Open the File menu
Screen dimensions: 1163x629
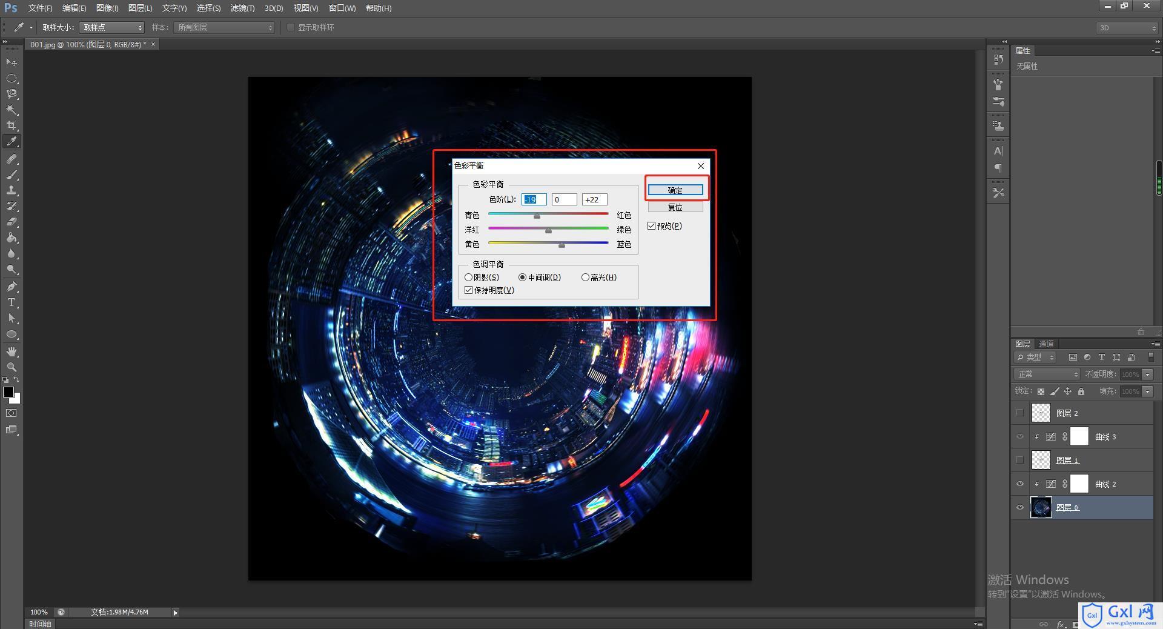(x=40, y=8)
